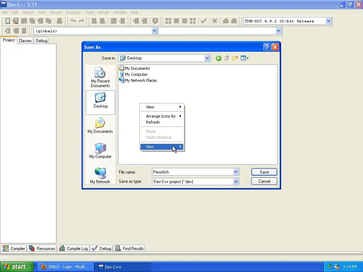Click the New file icon in the toolbar
363x272 pixels.
pyautogui.click(x=8, y=21)
